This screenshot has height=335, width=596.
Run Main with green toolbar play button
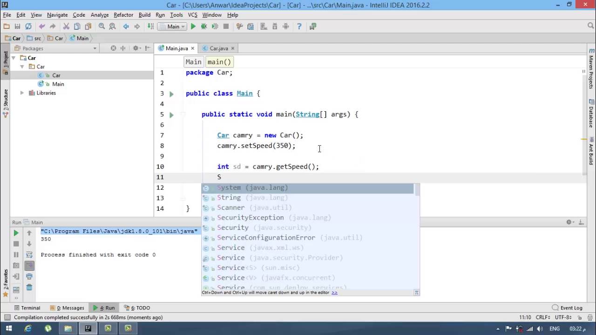pyautogui.click(x=193, y=27)
